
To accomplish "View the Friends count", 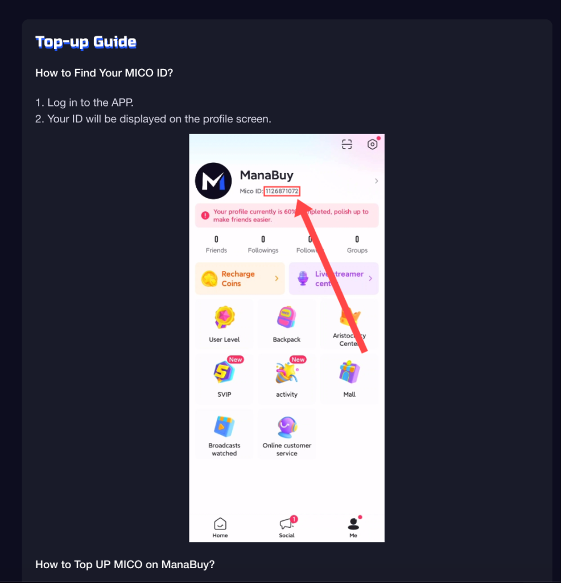I will (x=216, y=245).
